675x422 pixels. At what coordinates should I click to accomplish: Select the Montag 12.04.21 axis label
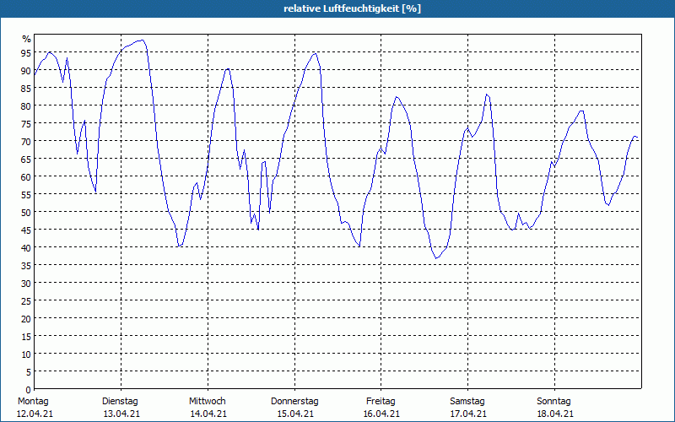click(35, 408)
